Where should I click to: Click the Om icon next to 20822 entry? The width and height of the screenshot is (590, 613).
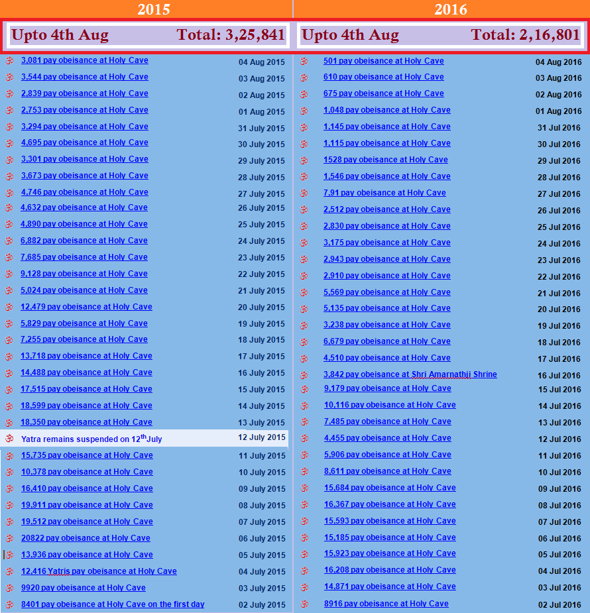click(9, 539)
